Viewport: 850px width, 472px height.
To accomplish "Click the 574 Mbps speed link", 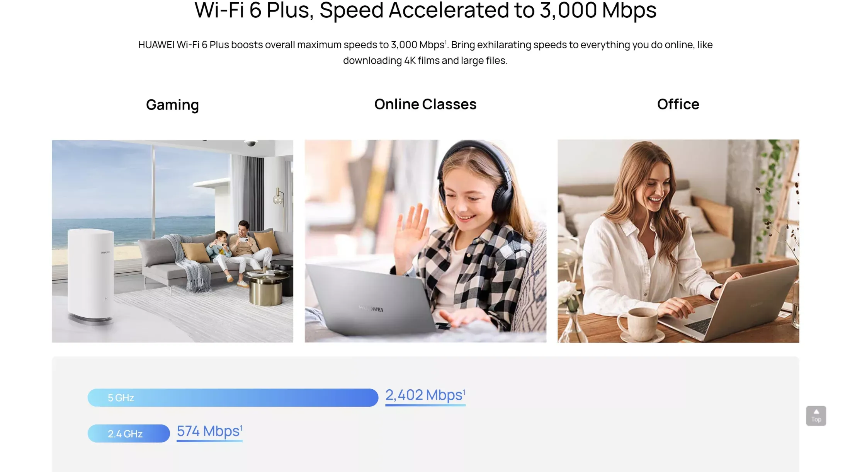I will point(209,432).
